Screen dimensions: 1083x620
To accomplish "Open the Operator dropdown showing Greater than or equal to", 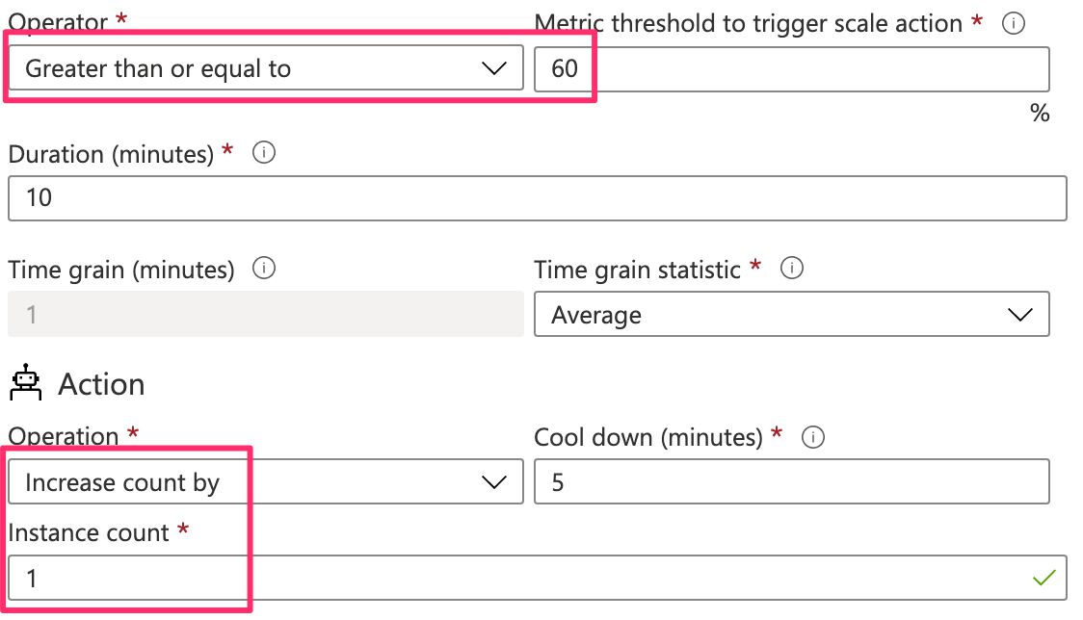I will [266, 67].
